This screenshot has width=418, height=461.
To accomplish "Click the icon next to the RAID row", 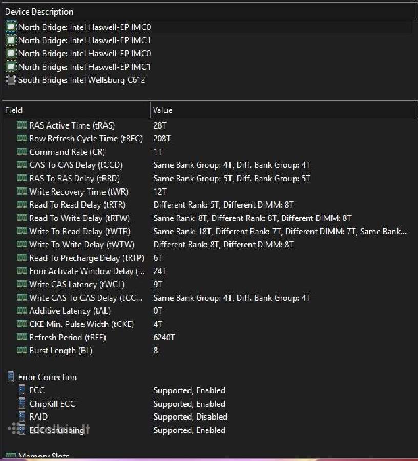I will [22, 416].
